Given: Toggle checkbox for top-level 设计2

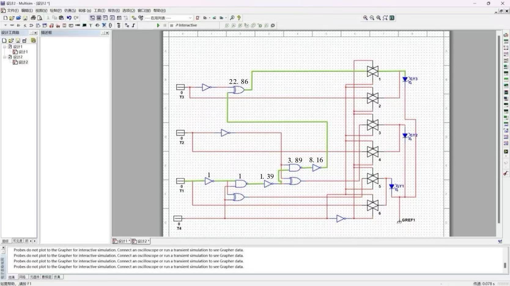Looking at the screenshot, I should coord(10,57).
